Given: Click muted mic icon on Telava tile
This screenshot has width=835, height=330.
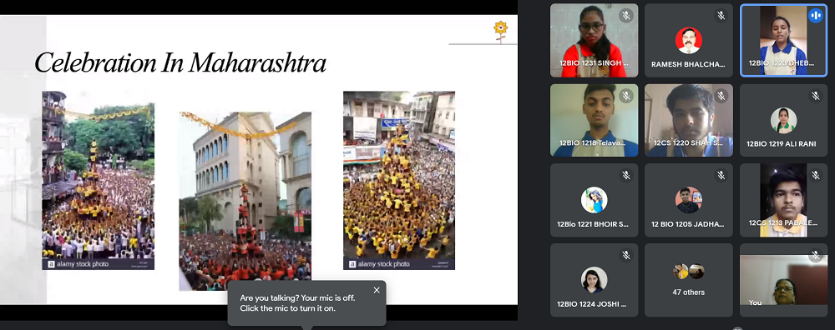Looking at the screenshot, I should [x=626, y=96].
